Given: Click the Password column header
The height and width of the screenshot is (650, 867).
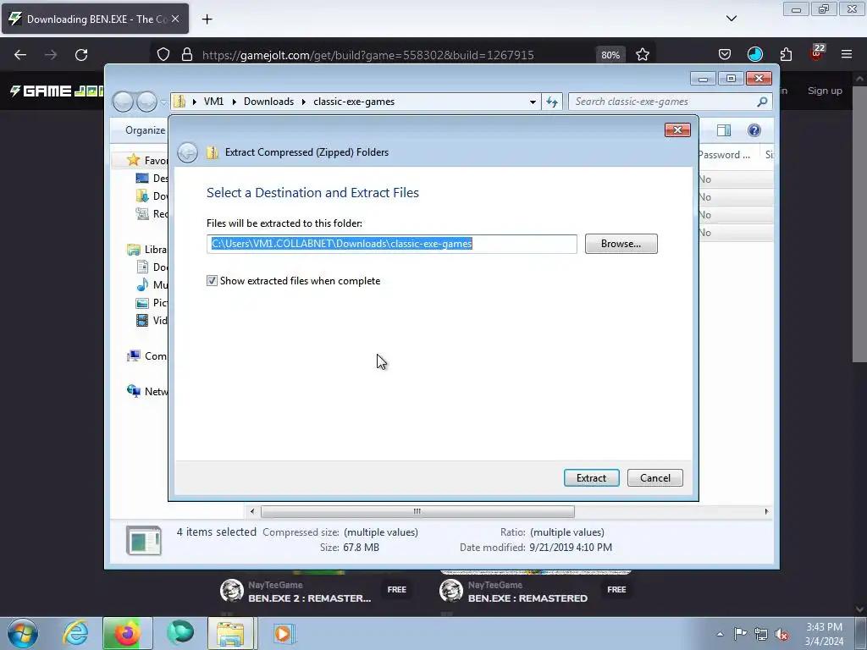Looking at the screenshot, I should tap(726, 155).
